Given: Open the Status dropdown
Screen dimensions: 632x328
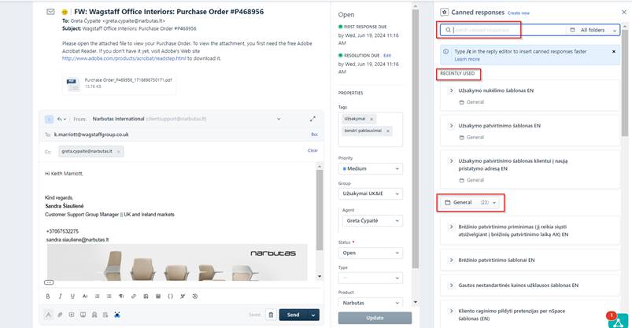Looking at the screenshot, I should click(371, 253).
